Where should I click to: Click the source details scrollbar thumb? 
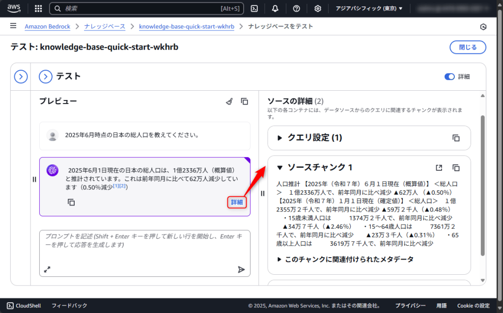click(482, 185)
